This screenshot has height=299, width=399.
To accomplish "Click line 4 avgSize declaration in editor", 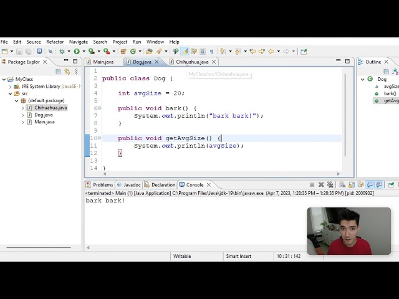I will point(151,93).
